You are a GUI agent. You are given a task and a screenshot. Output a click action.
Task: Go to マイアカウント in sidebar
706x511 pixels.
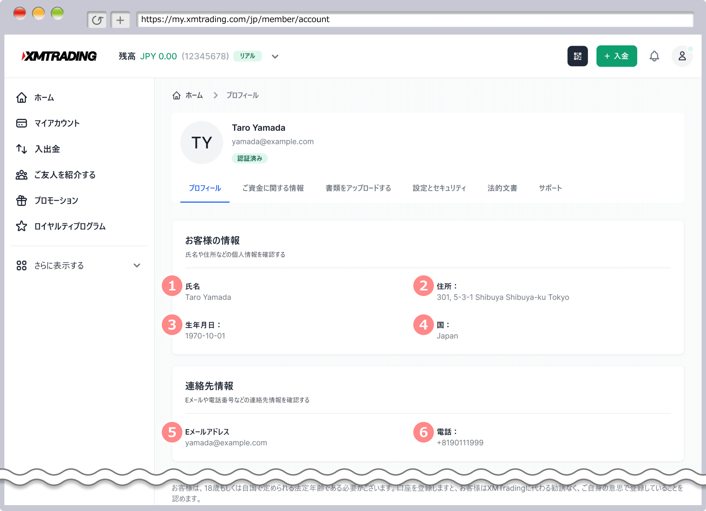57,123
